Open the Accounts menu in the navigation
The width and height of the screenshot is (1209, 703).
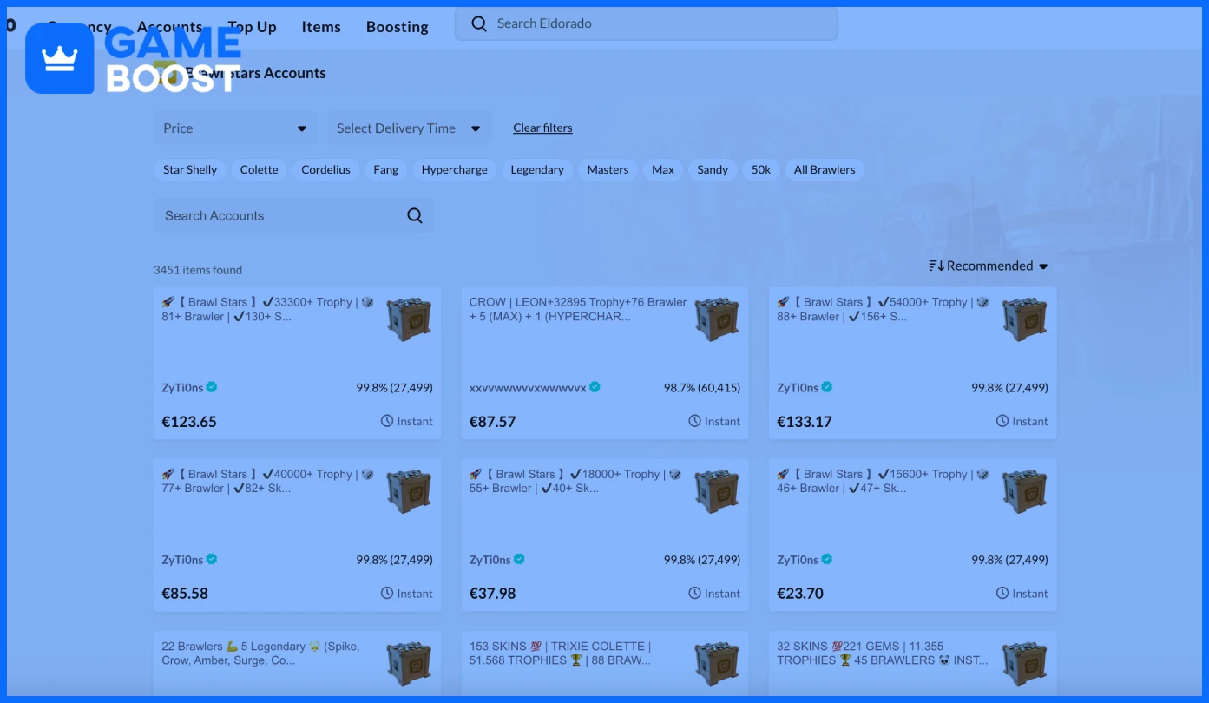(169, 27)
